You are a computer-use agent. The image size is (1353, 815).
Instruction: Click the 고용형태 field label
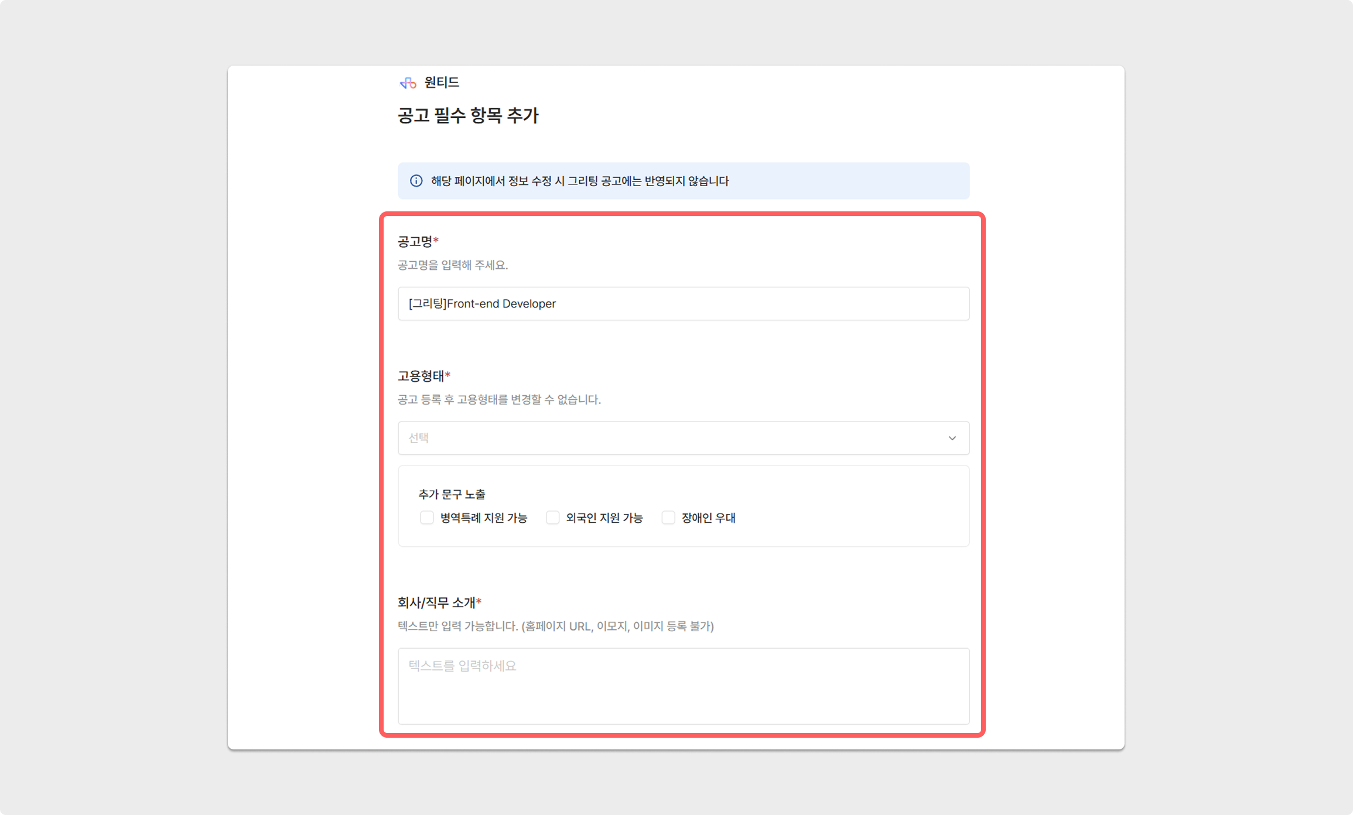click(421, 376)
